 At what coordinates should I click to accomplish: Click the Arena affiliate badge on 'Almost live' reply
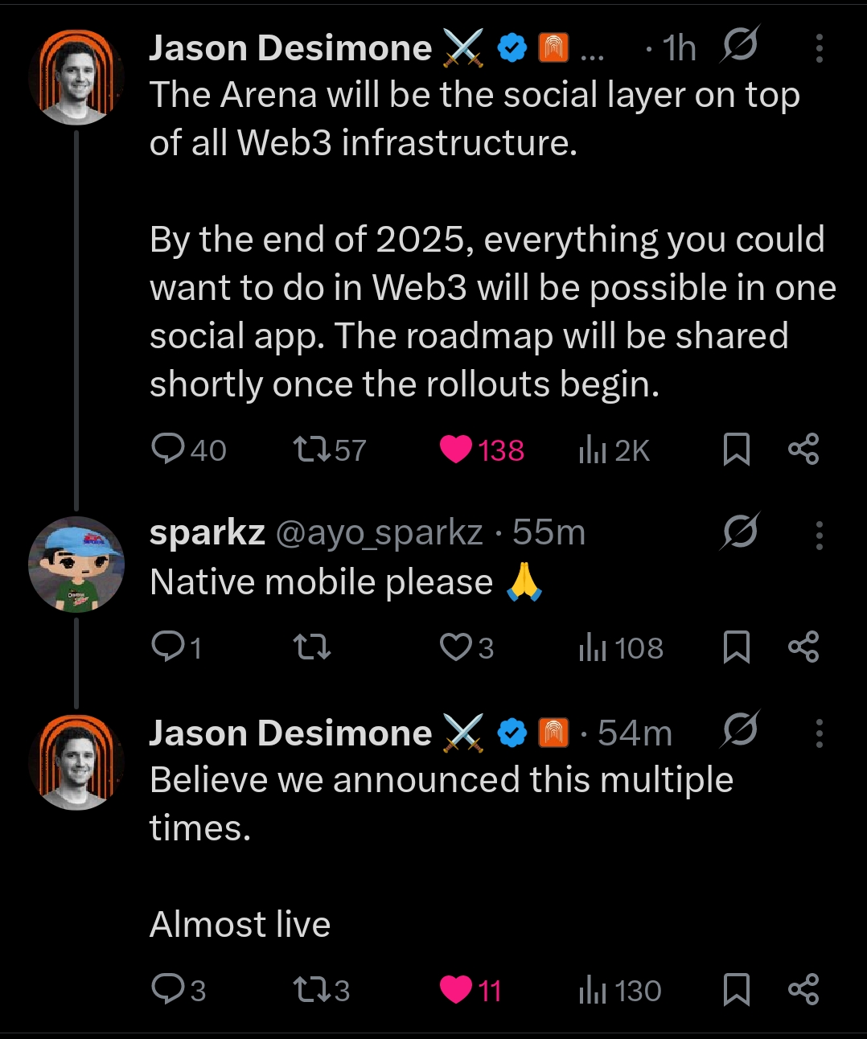click(553, 733)
